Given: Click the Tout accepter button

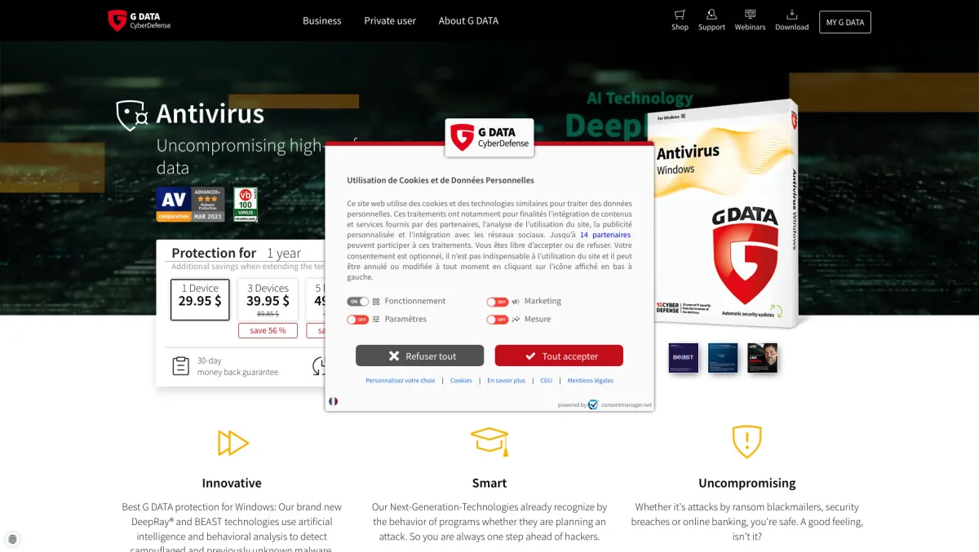Looking at the screenshot, I should click(x=559, y=355).
